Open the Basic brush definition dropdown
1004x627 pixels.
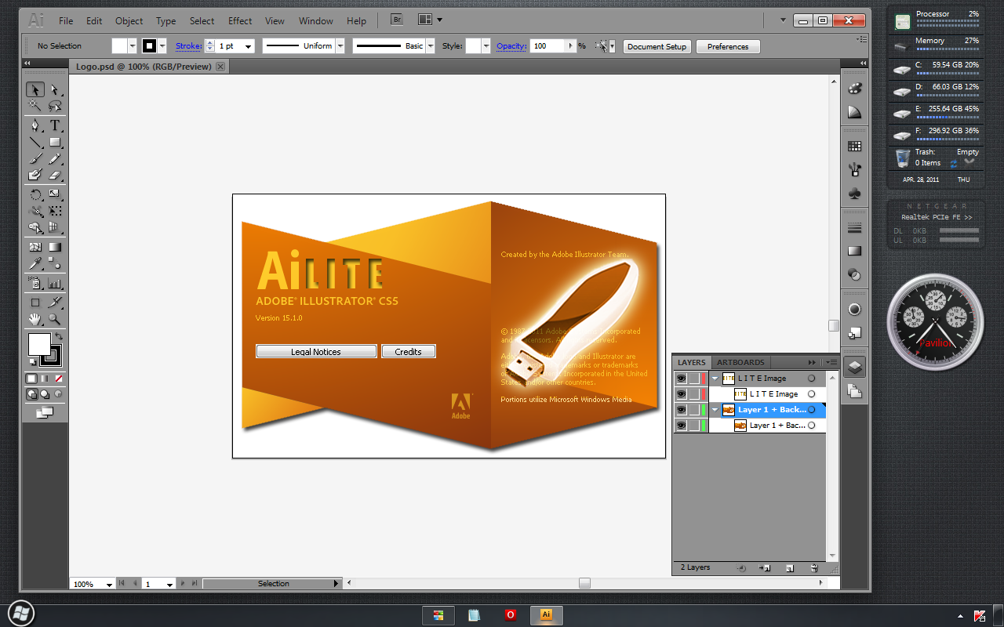coord(430,46)
